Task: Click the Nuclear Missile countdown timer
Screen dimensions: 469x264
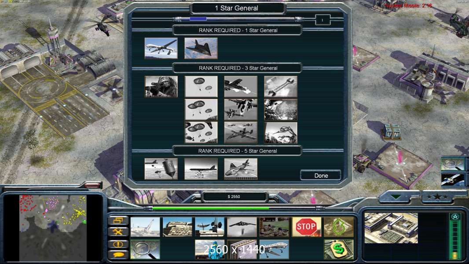Action: coord(409,6)
